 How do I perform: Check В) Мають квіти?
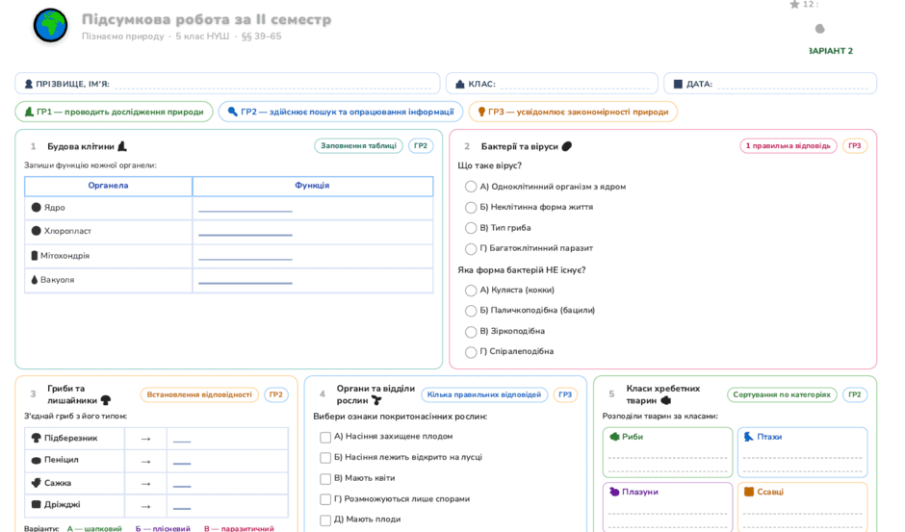click(325, 478)
